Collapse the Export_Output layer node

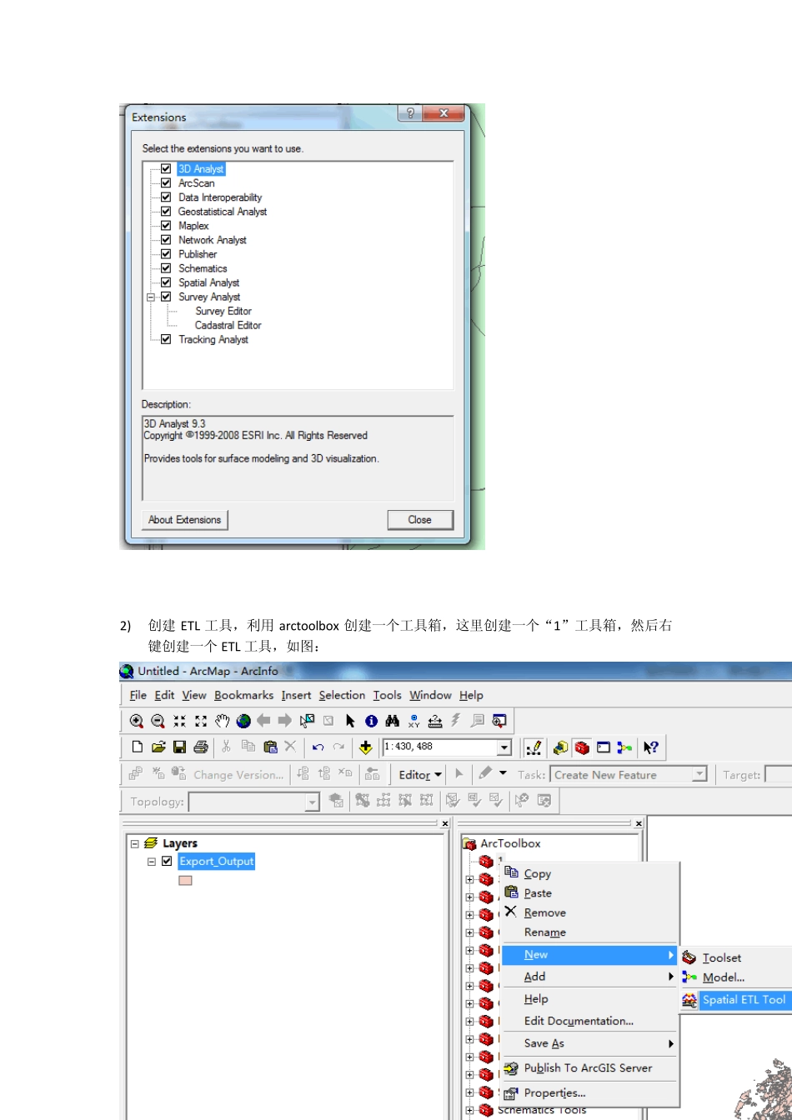point(152,862)
